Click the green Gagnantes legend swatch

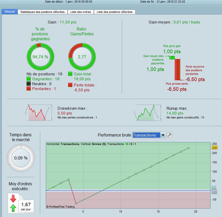(x=29, y=79)
